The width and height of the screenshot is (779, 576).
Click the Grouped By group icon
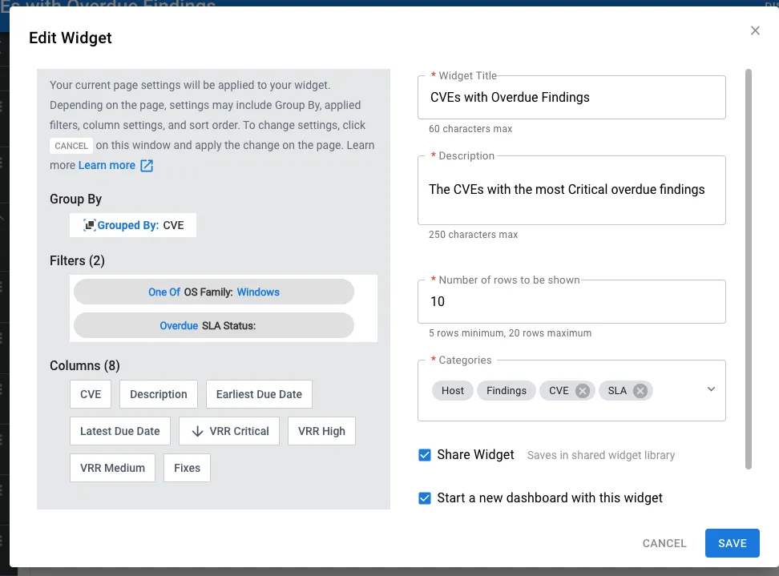[x=89, y=225]
